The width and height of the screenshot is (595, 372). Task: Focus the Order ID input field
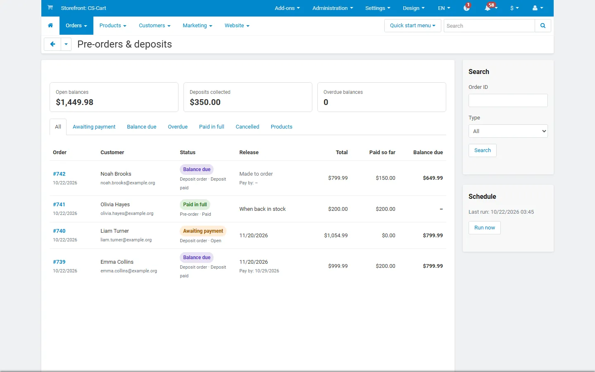pos(508,100)
